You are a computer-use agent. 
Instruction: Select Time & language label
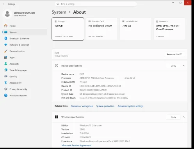pos(18,70)
